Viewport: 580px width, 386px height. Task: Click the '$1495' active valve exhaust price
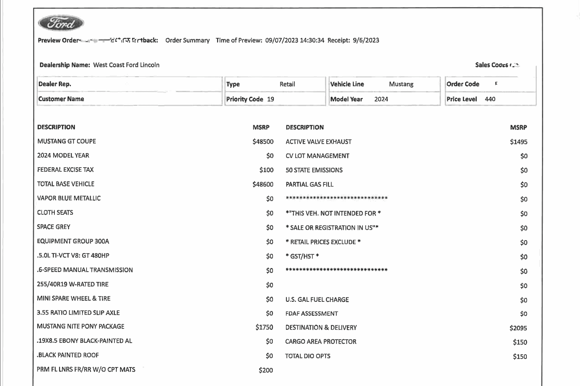point(518,142)
